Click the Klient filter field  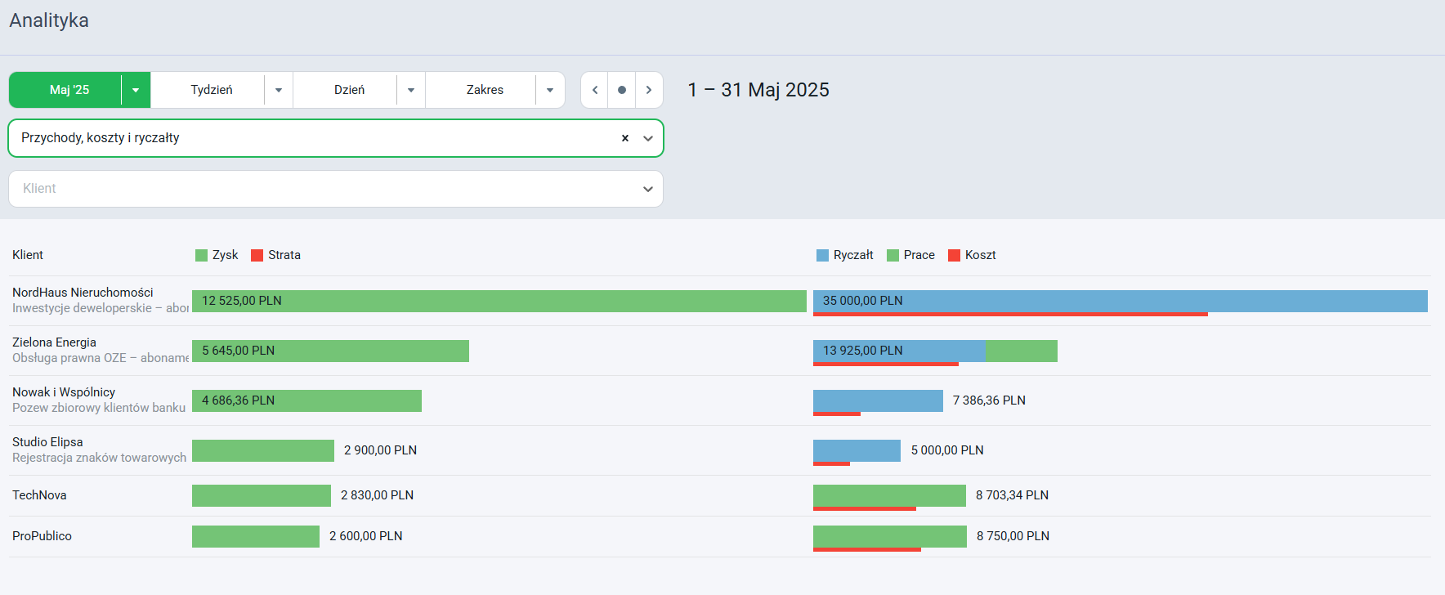[336, 189]
